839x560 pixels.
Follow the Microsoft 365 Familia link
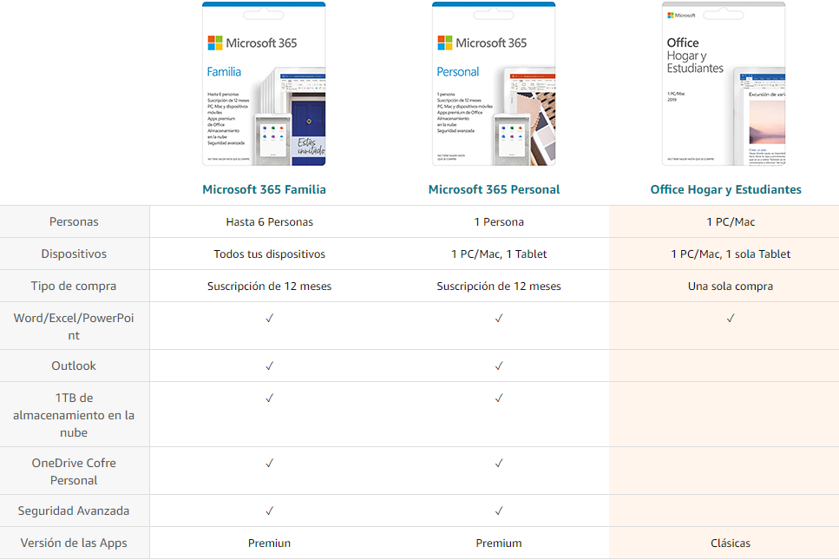pos(264,189)
